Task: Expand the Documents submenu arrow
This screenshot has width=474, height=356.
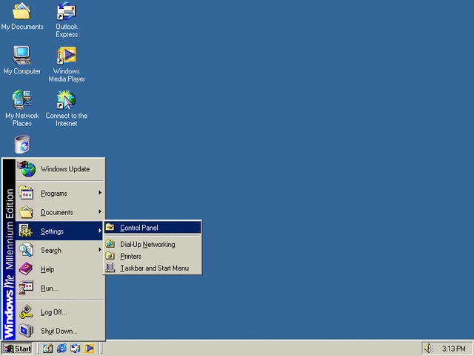Action: (x=100, y=211)
